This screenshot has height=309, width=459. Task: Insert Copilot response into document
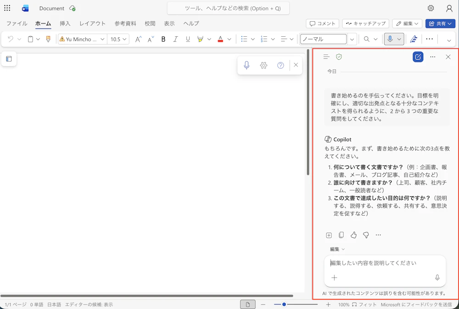tap(329, 235)
